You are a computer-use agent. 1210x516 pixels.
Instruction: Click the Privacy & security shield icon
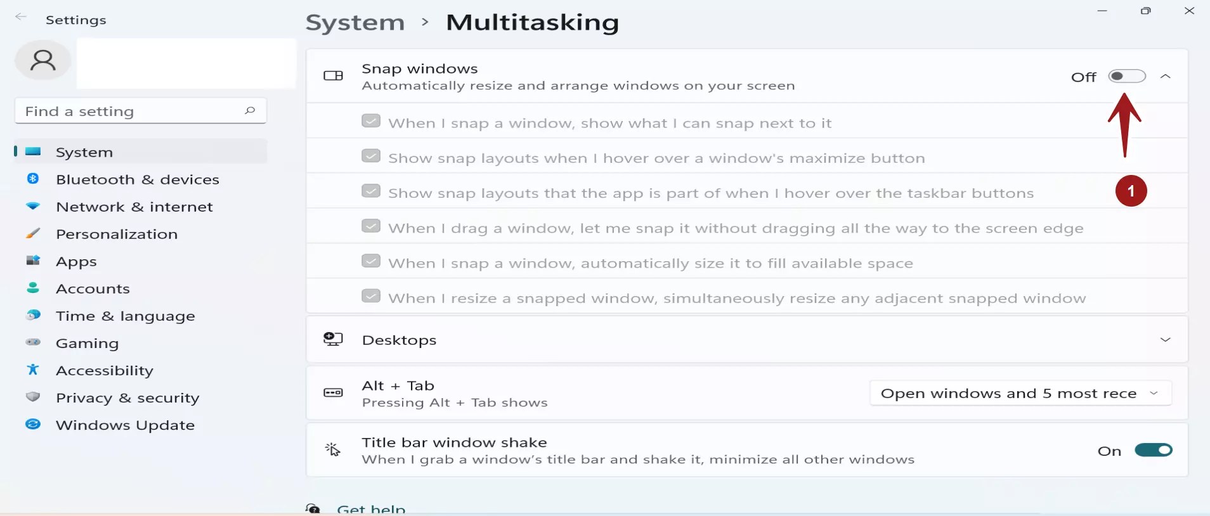pyautogui.click(x=33, y=397)
